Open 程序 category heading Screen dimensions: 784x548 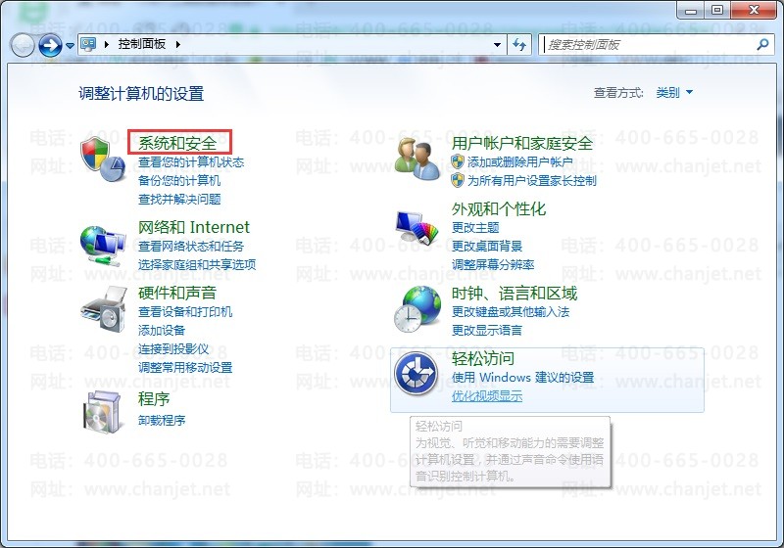[154, 399]
